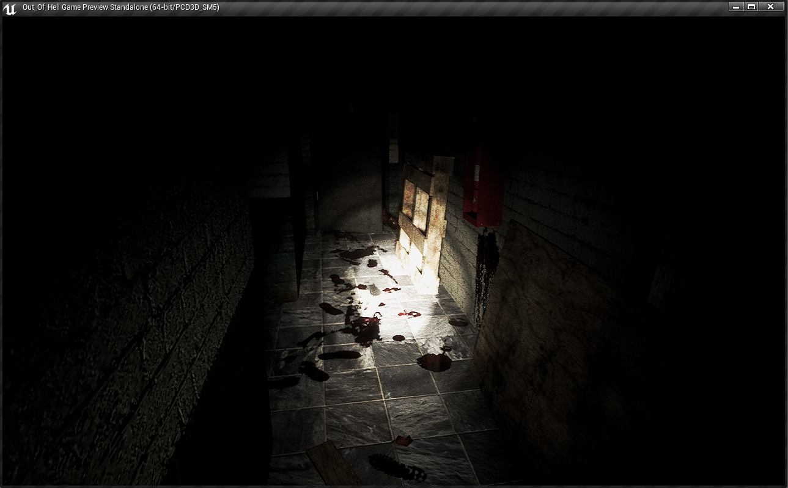The image size is (788, 488).
Task: Click the bright red blood spot in the light
Action: (409, 315)
